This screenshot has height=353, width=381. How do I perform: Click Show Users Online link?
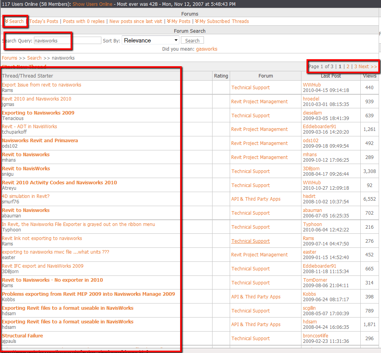[92, 4]
